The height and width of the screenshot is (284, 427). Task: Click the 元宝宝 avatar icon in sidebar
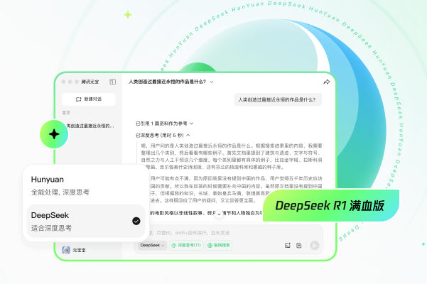click(65, 249)
